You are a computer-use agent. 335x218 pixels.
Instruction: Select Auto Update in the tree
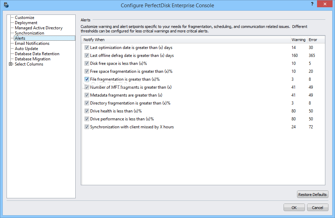26,49
